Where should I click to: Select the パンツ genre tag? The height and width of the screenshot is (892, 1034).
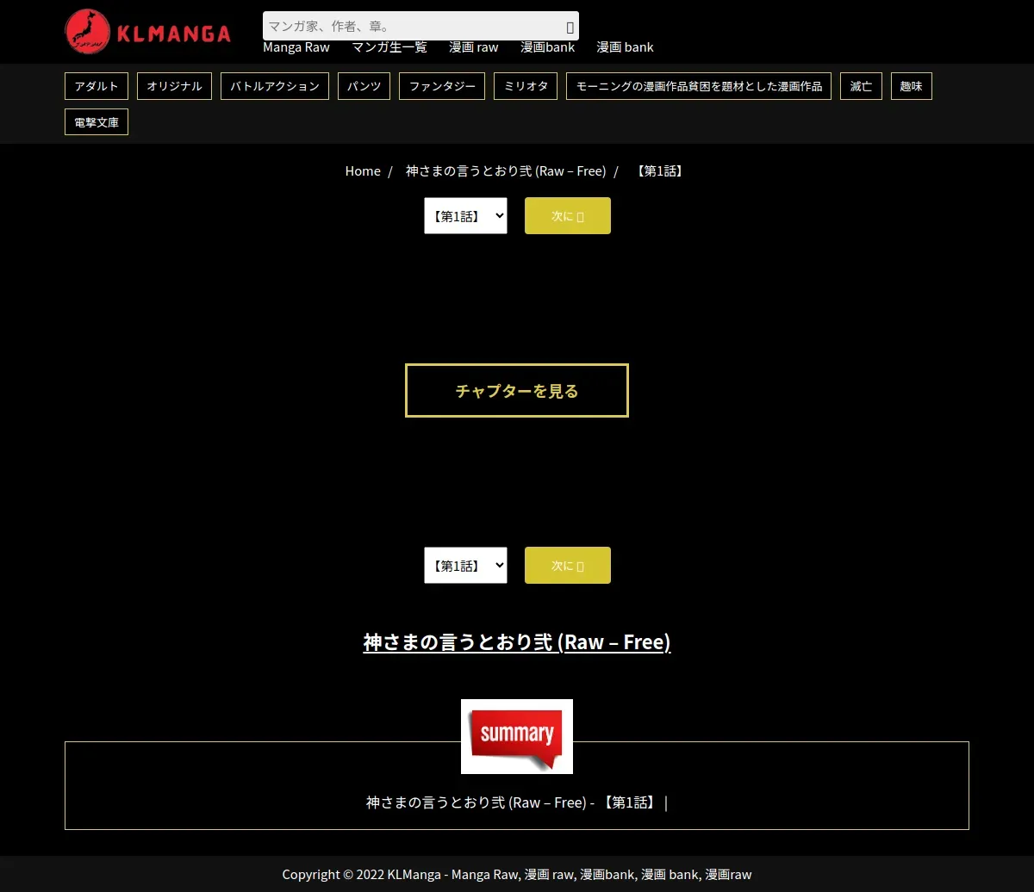pyautogui.click(x=364, y=86)
